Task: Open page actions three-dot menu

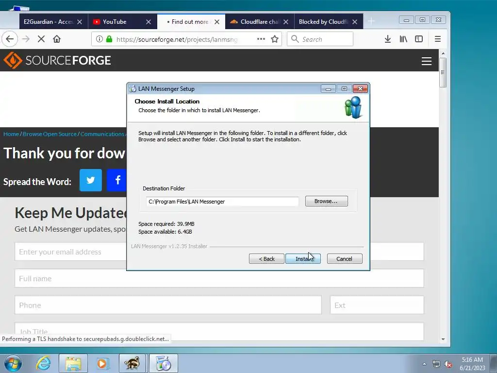Action: click(261, 39)
